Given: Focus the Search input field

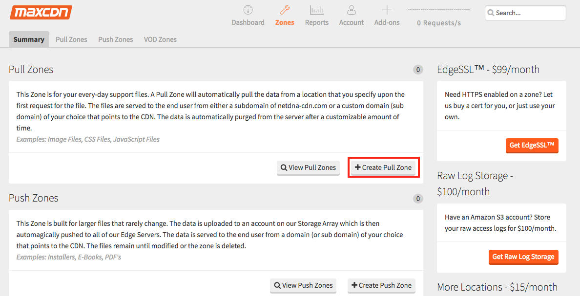Looking at the screenshot, I should click(529, 13).
